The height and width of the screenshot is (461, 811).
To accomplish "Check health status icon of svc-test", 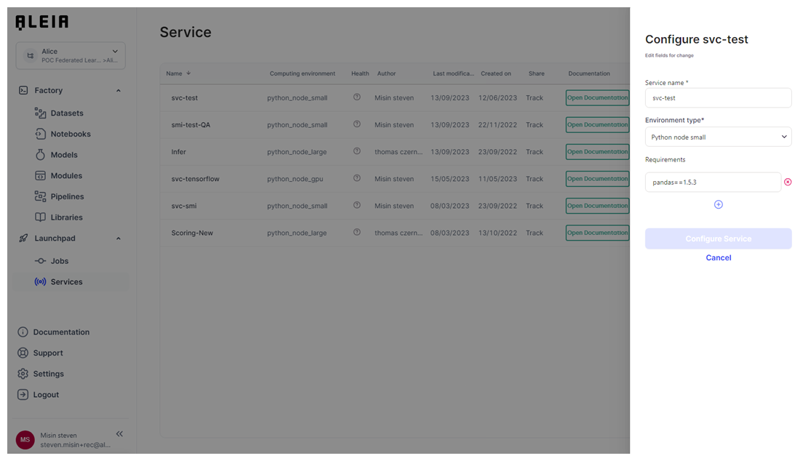I will (357, 97).
